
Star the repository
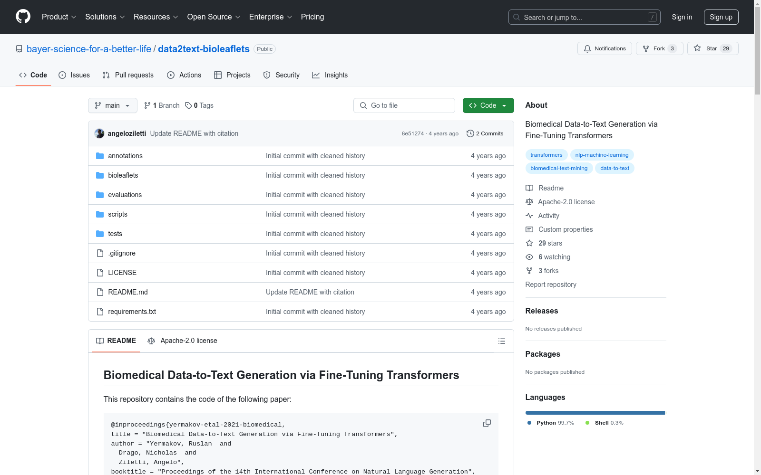click(712, 48)
